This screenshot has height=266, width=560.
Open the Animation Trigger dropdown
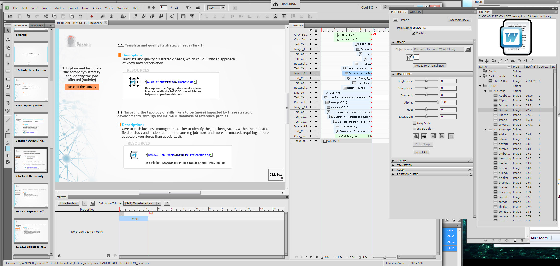(x=159, y=203)
